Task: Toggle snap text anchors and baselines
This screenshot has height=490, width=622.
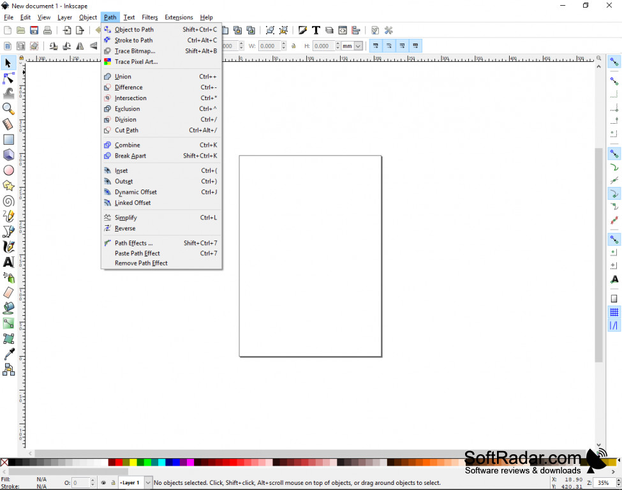Action: click(x=614, y=279)
